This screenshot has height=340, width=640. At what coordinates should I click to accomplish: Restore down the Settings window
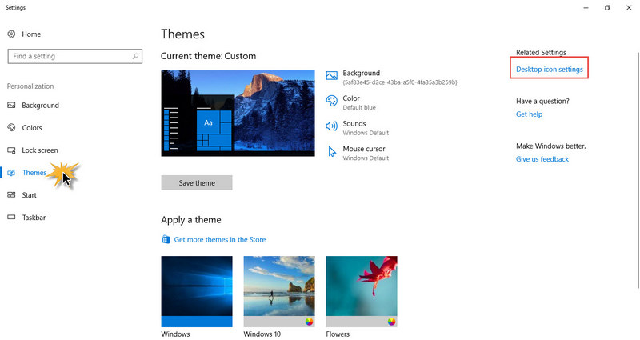coord(607,8)
